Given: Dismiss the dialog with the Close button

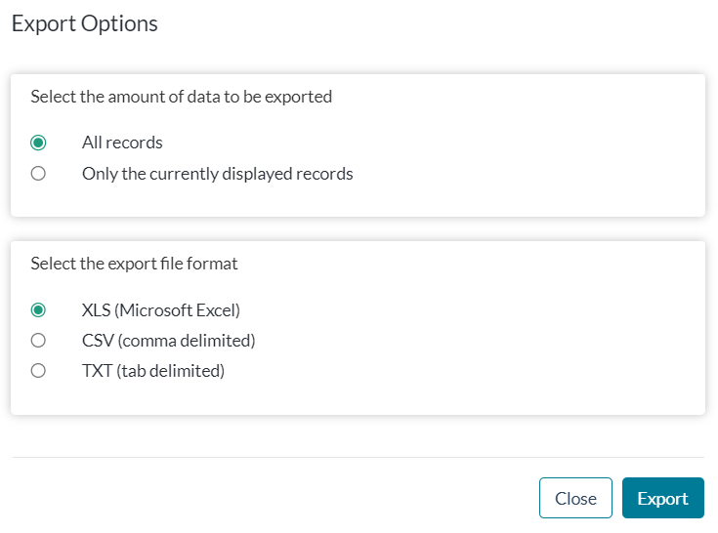Looking at the screenshot, I should [575, 498].
